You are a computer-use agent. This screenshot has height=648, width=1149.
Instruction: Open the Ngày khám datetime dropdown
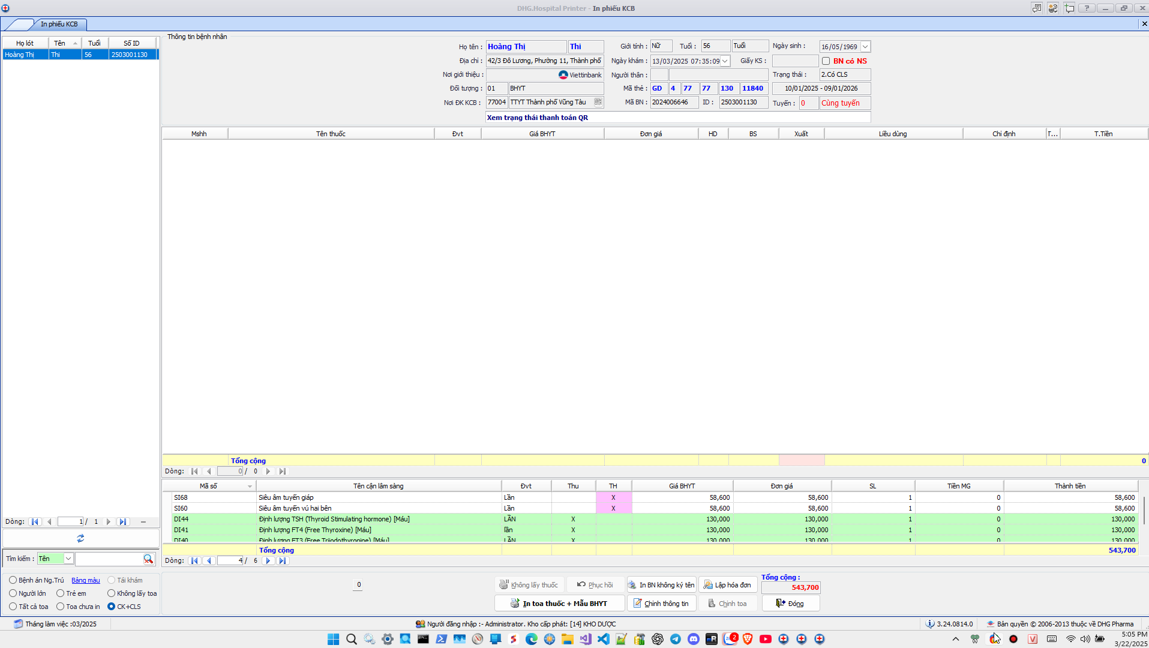click(x=725, y=61)
